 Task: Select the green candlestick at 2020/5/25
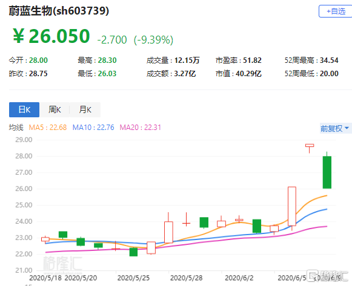(x=133, y=252)
